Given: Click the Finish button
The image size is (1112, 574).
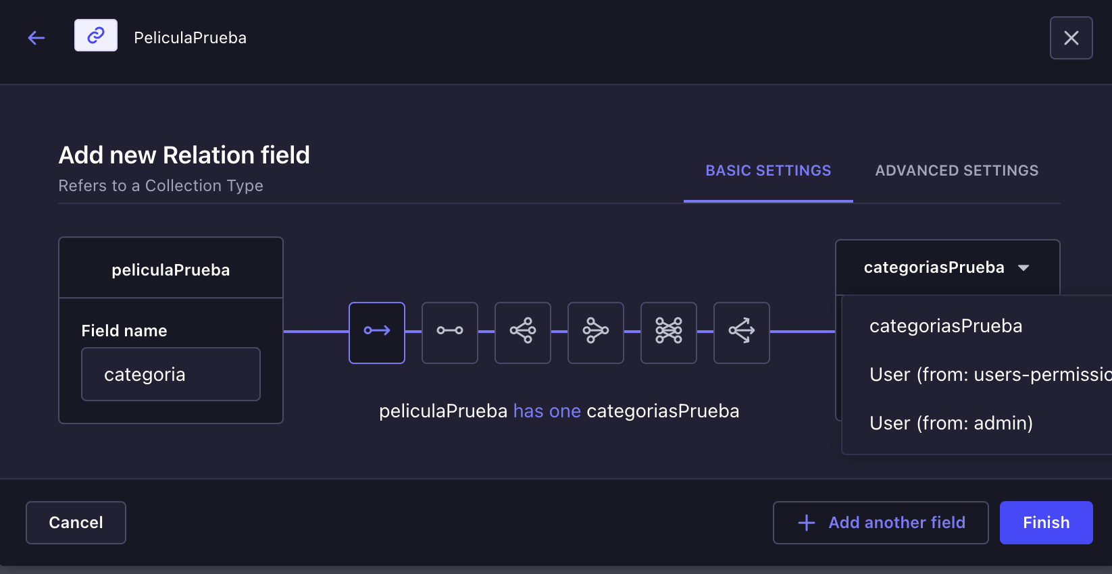Looking at the screenshot, I should (x=1046, y=523).
